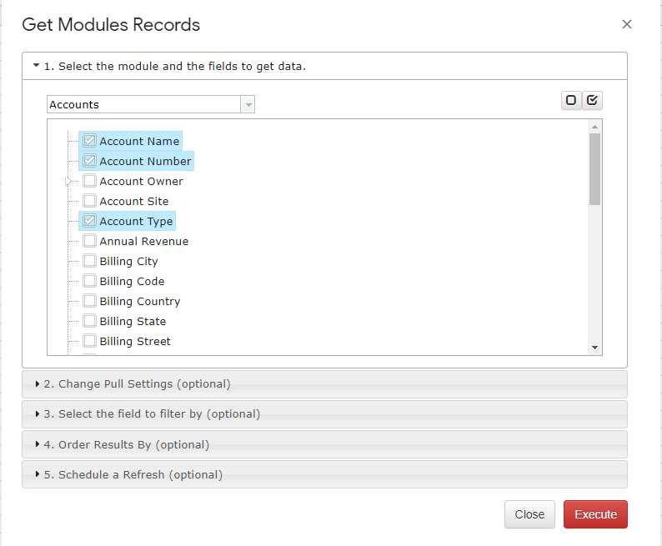Click the field list scrollbar up arrow
This screenshot has height=546, width=662.
click(x=594, y=127)
